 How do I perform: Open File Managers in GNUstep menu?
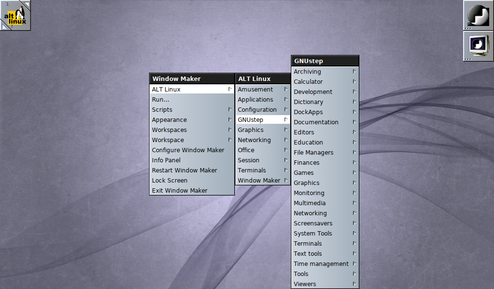coord(325,152)
